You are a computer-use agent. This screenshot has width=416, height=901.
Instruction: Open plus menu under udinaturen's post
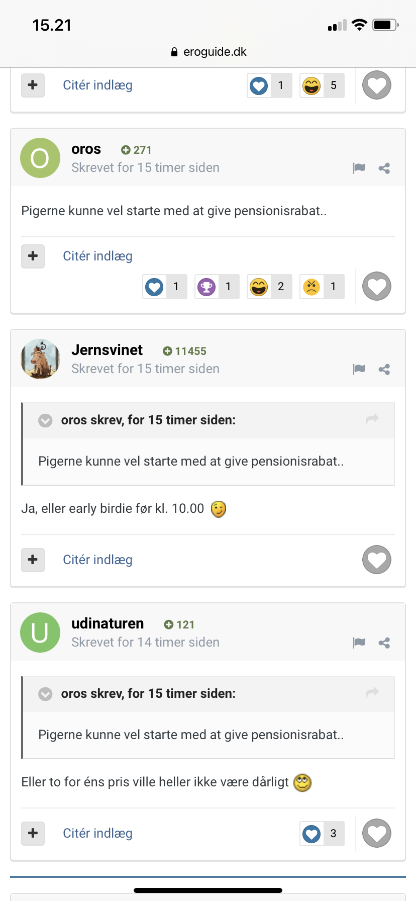pos(33,833)
